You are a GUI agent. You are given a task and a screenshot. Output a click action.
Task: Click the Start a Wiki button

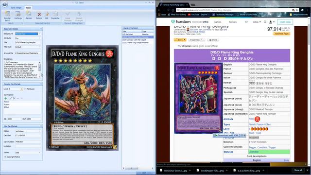pos(285,22)
